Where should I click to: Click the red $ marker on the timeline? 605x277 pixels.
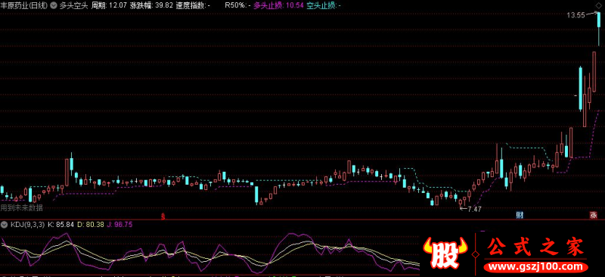pyautogui.click(x=163, y=216)
